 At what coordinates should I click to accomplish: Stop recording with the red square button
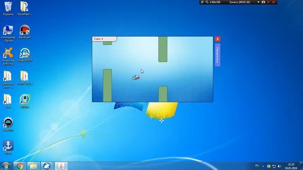[274, 2]
